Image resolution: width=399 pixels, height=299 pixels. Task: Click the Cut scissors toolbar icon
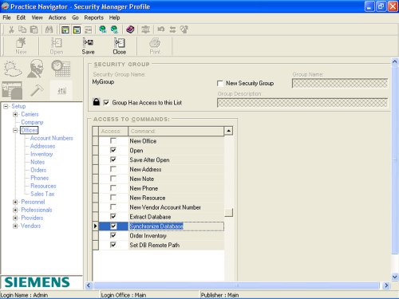tap(11, 30)
